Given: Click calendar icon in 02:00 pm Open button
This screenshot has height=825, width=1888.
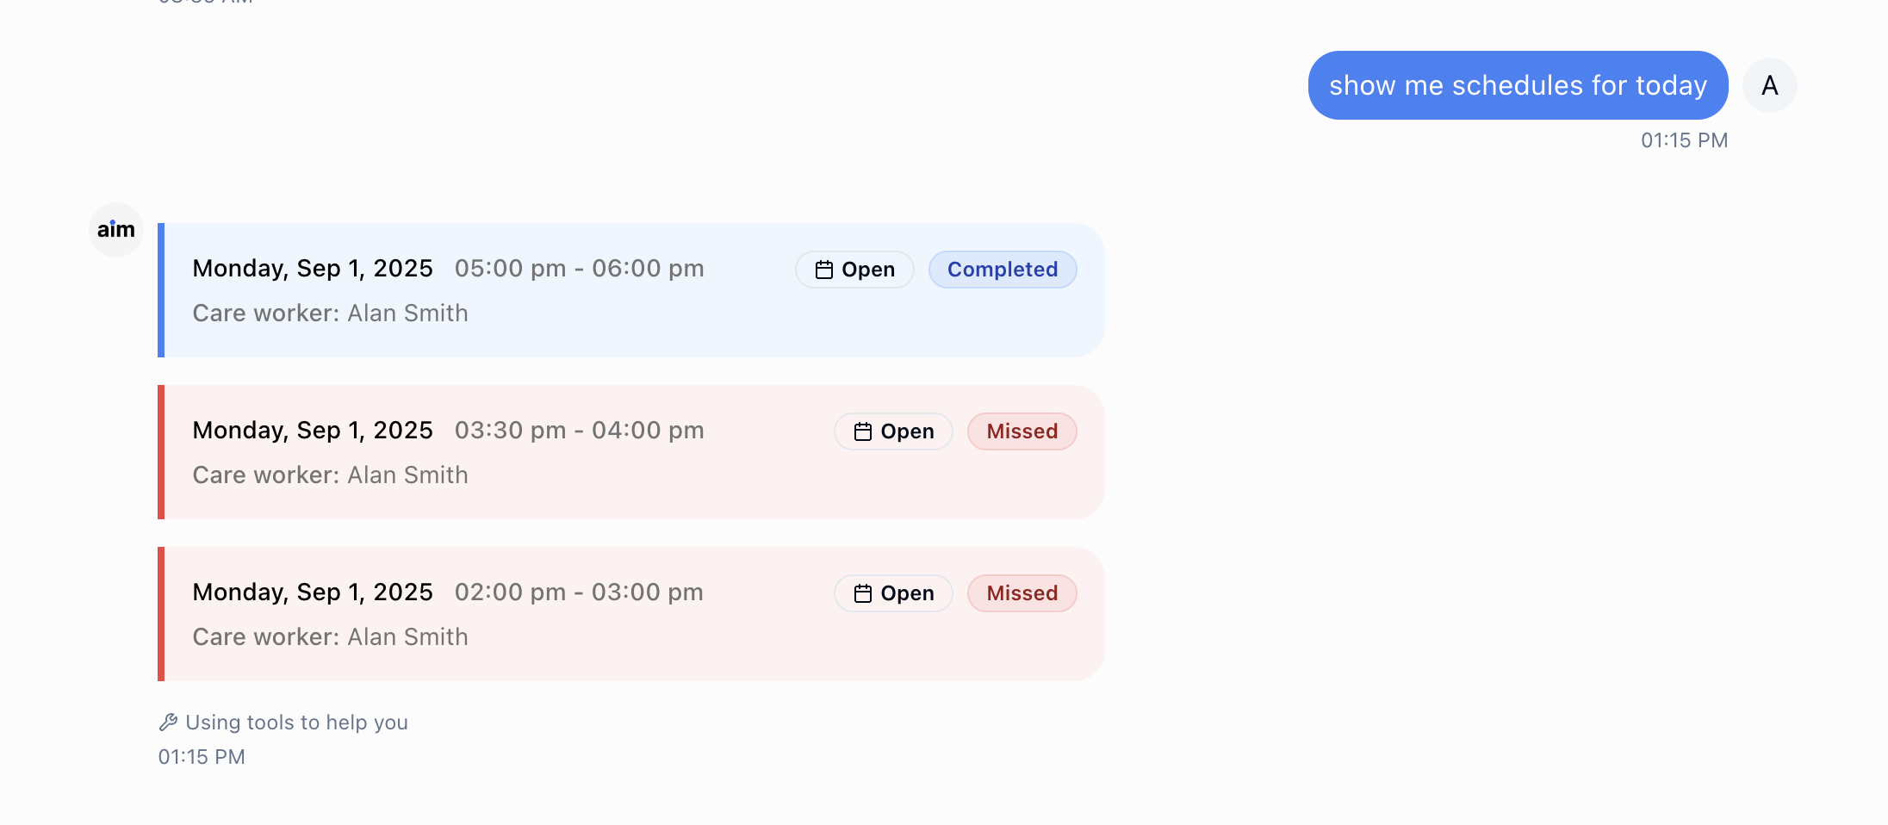Looking at the screenshot, I should click(x=863, y=593).
